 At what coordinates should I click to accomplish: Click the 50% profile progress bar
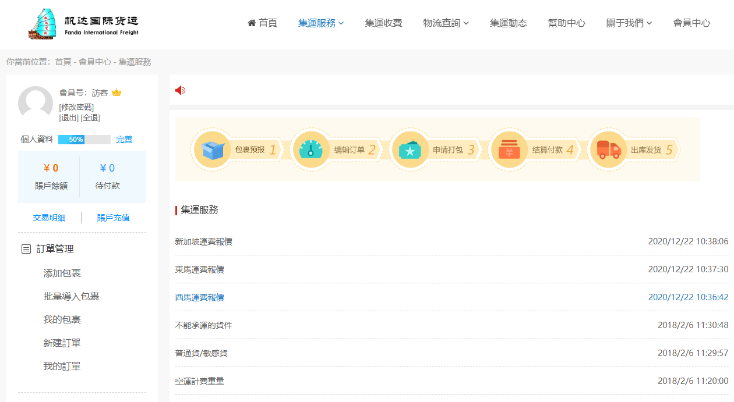(84, 140)
